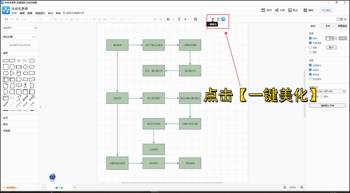350x193 pixels.
Task: Open the 调整图形 menu in the menu bar
Action: click(x=40, y=13)
